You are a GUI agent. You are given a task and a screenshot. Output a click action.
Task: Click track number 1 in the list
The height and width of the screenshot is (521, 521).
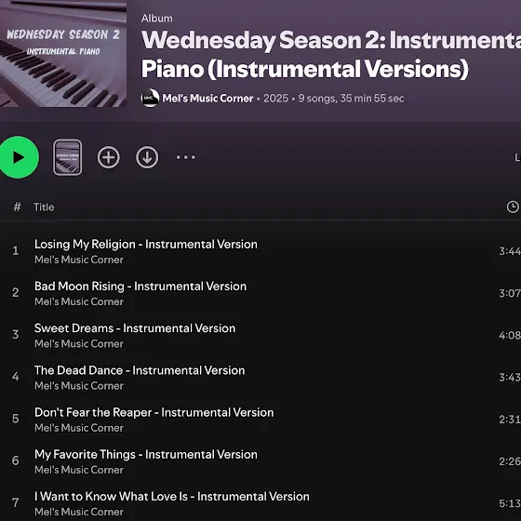click(x=16, y=250)
